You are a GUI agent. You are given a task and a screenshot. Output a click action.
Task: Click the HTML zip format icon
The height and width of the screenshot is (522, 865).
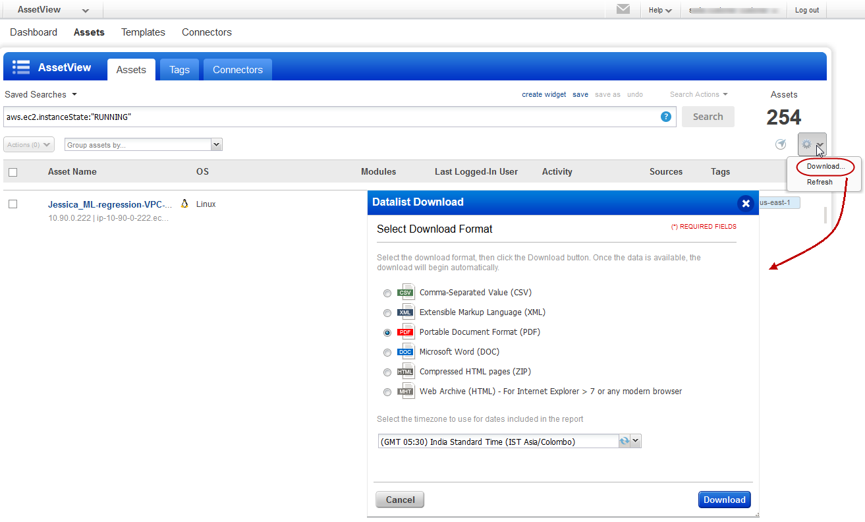(406, 372)
